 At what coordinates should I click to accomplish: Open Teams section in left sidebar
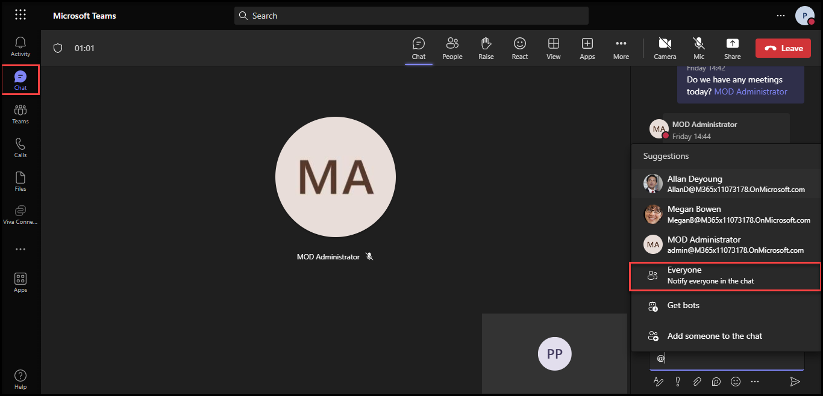pos(20,114)
